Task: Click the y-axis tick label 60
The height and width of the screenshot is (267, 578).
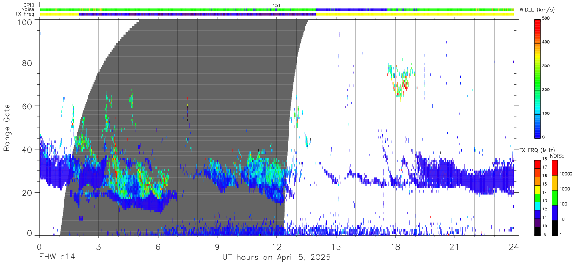Action: tap(28, 106)
